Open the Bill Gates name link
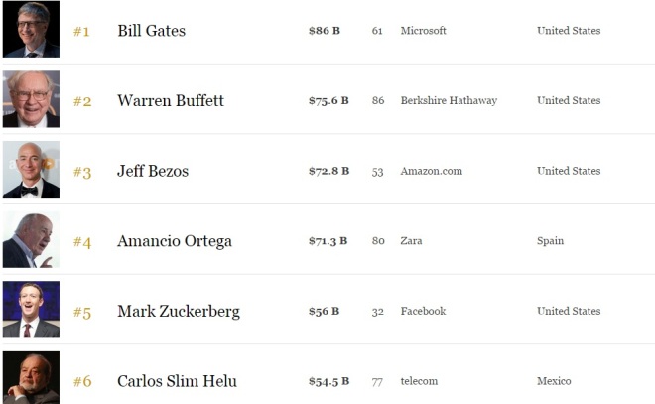Image resolution: width=655 pixels, height=404 pixels. pyautogui.click(x=151, y=31)
